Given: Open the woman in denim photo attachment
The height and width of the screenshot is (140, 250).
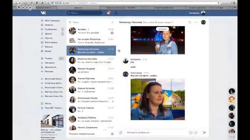Looking at the screenshot, I should 158,100.
